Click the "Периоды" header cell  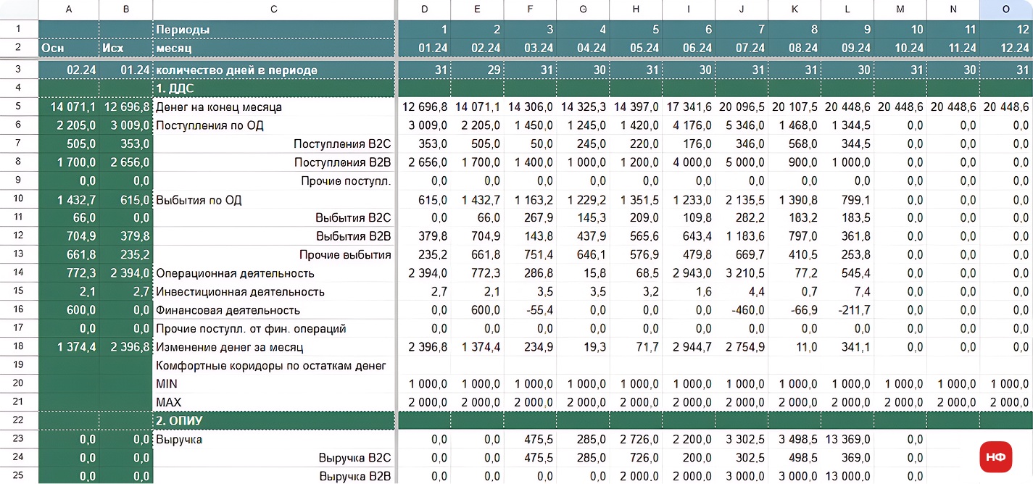(273, 30)
